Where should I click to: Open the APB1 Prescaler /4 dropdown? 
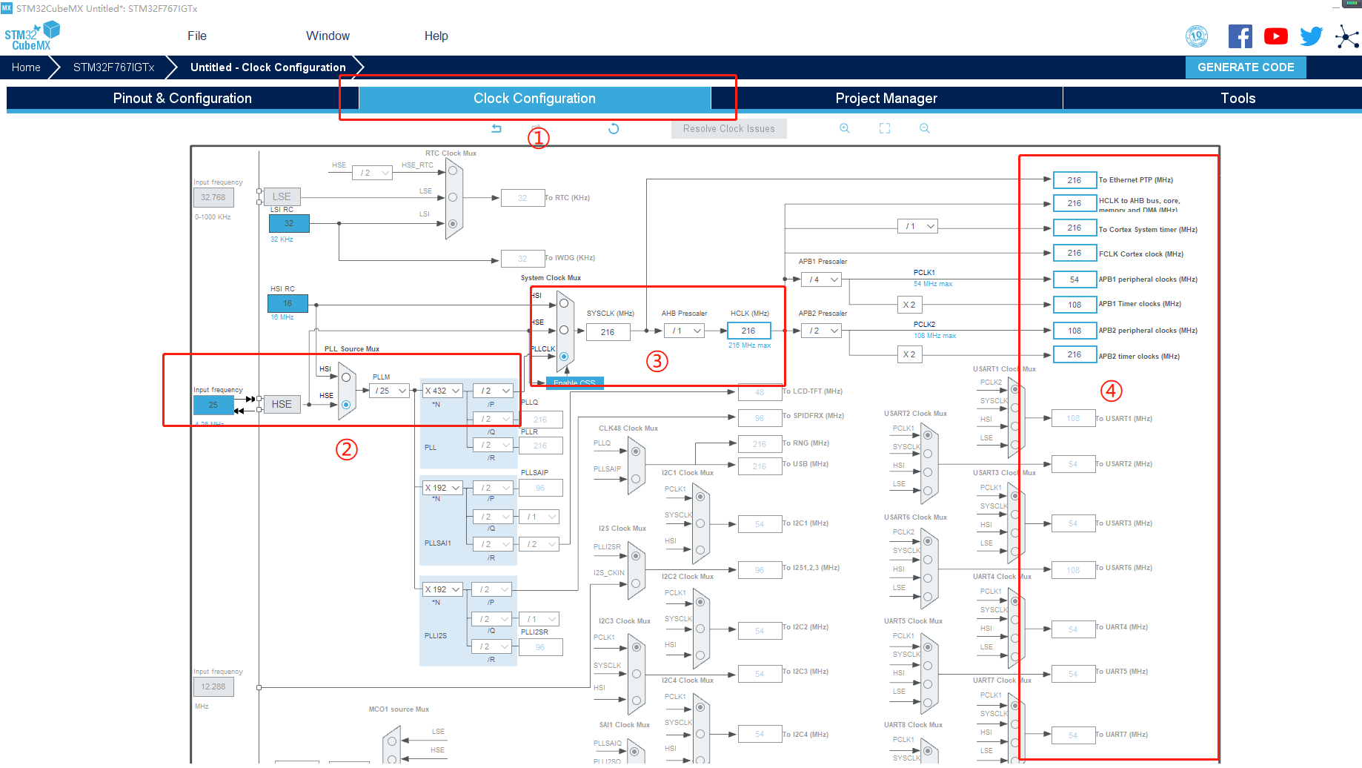(821, 279)
